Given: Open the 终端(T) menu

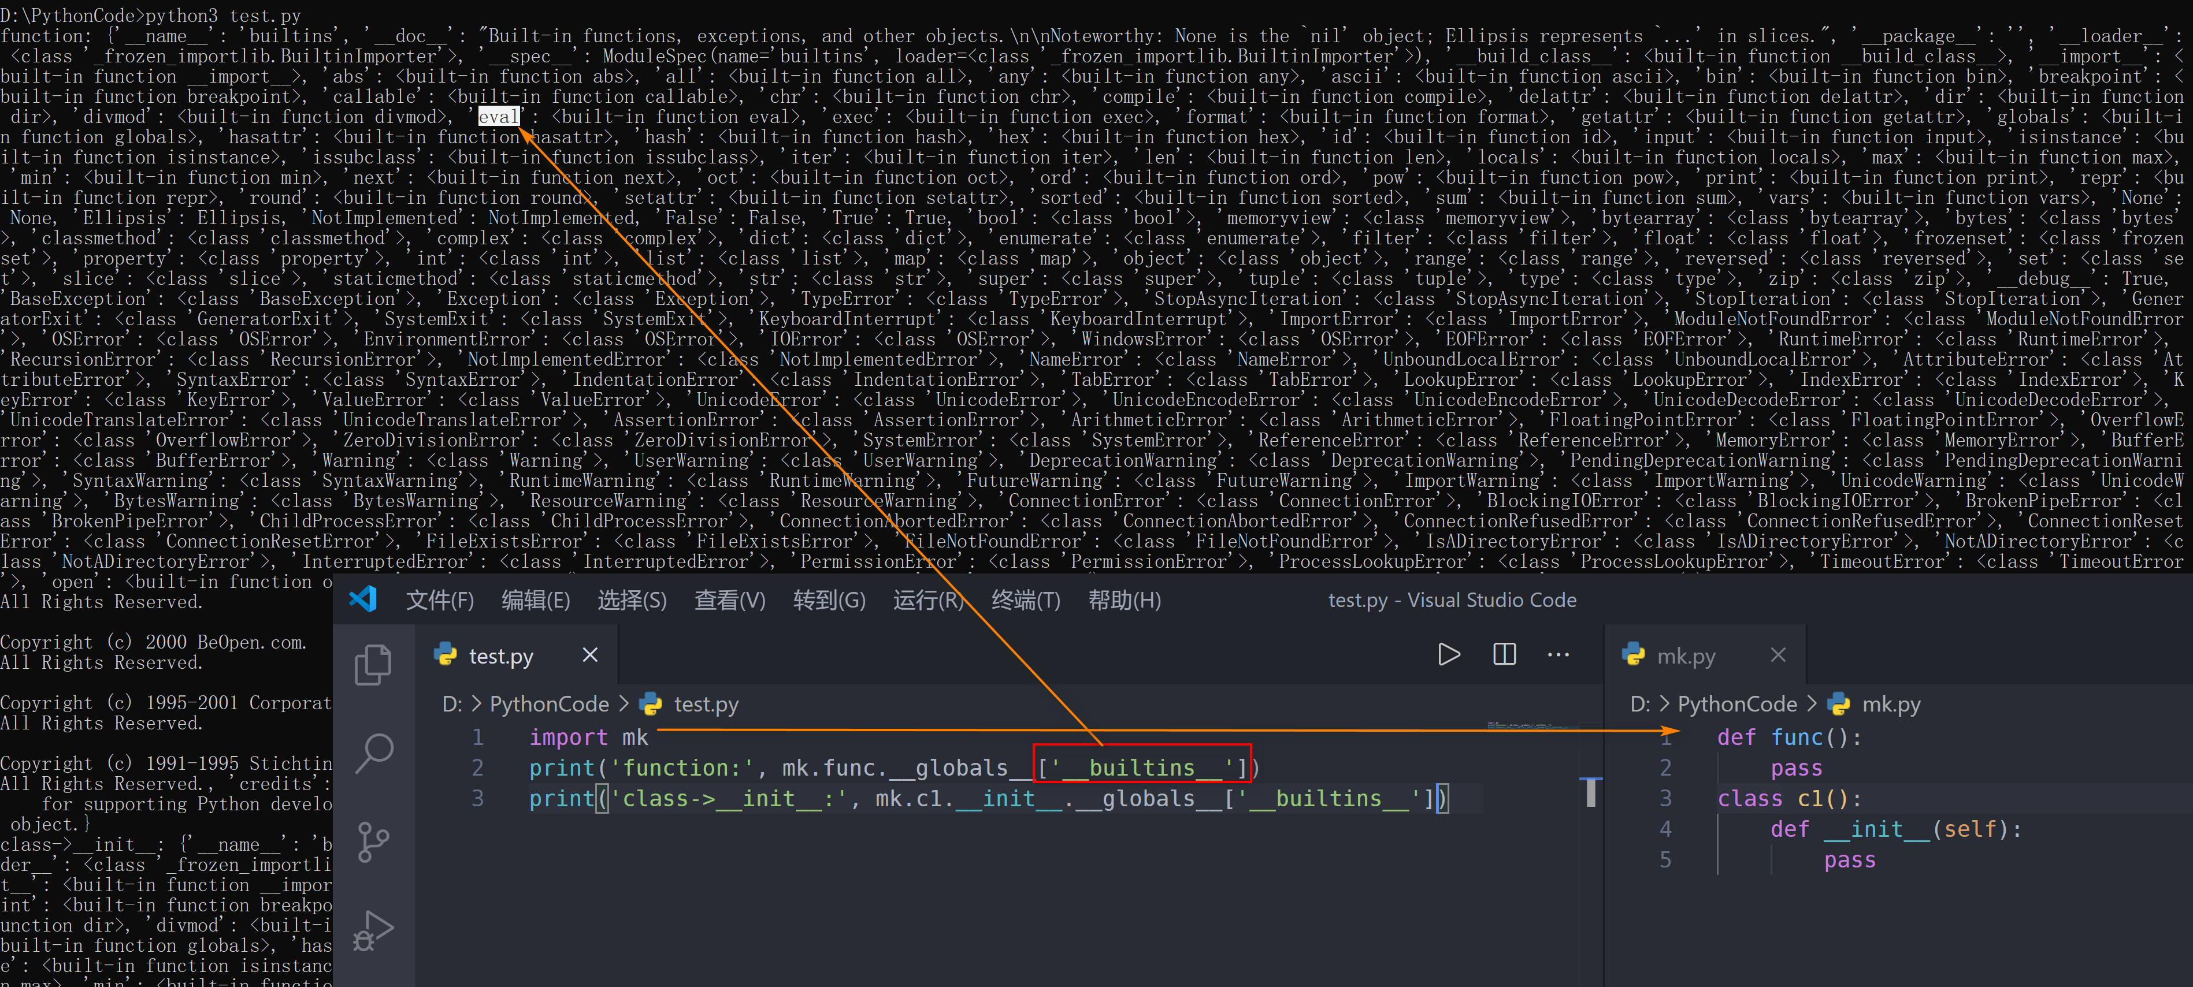Looking at the screenshot, I should (x=1025, y=601).
